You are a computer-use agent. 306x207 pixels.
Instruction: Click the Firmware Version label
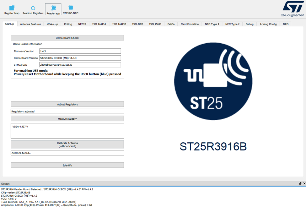coord(24,51)
